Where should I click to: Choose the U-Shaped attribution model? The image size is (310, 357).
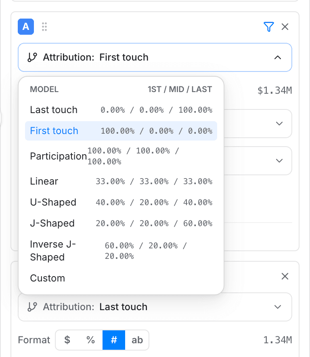click(x=121, y=202)
